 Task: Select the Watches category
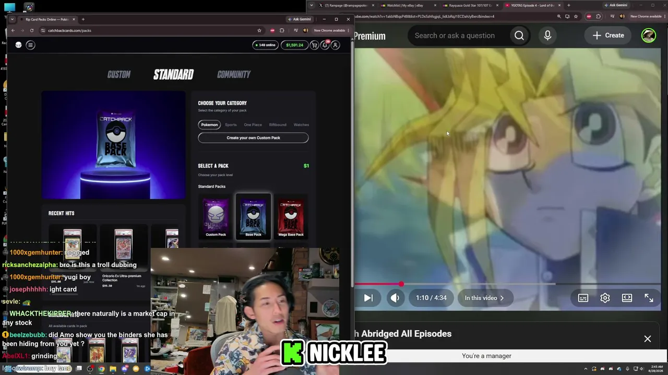pyautogui.click(x=301, y=125)
